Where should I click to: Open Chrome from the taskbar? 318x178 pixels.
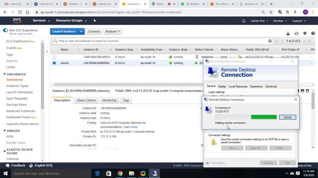(x=120, y=174)
